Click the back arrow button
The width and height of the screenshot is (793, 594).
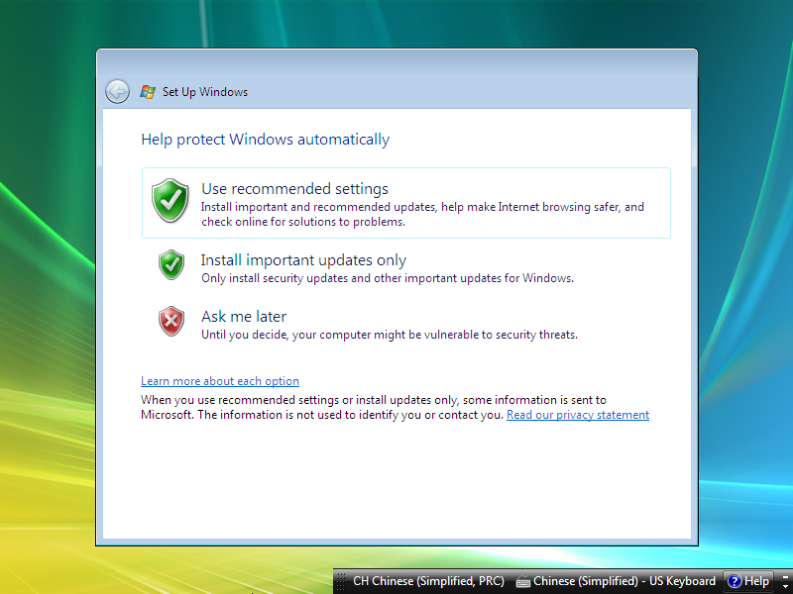click(x=117, y=92)
